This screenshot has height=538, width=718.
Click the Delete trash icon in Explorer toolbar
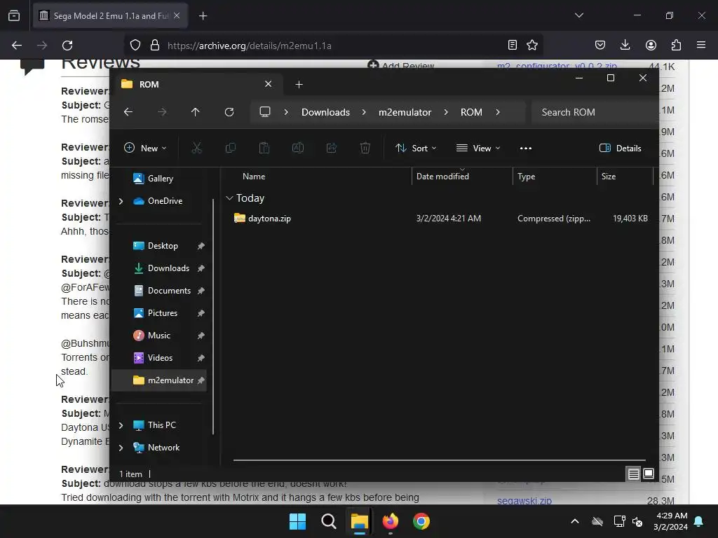click(365, 148)
